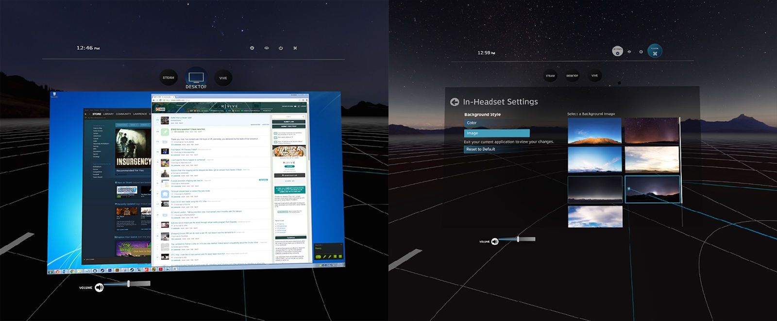This screenshot has width=777, height=321.
Task: Select Image background style
Action: (496, 133)
